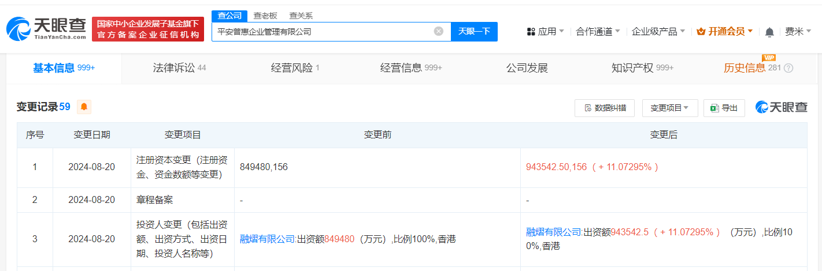Open the 公司发展 tab
The height and width of the screenshot is (271, 822).
pos(527,68)
